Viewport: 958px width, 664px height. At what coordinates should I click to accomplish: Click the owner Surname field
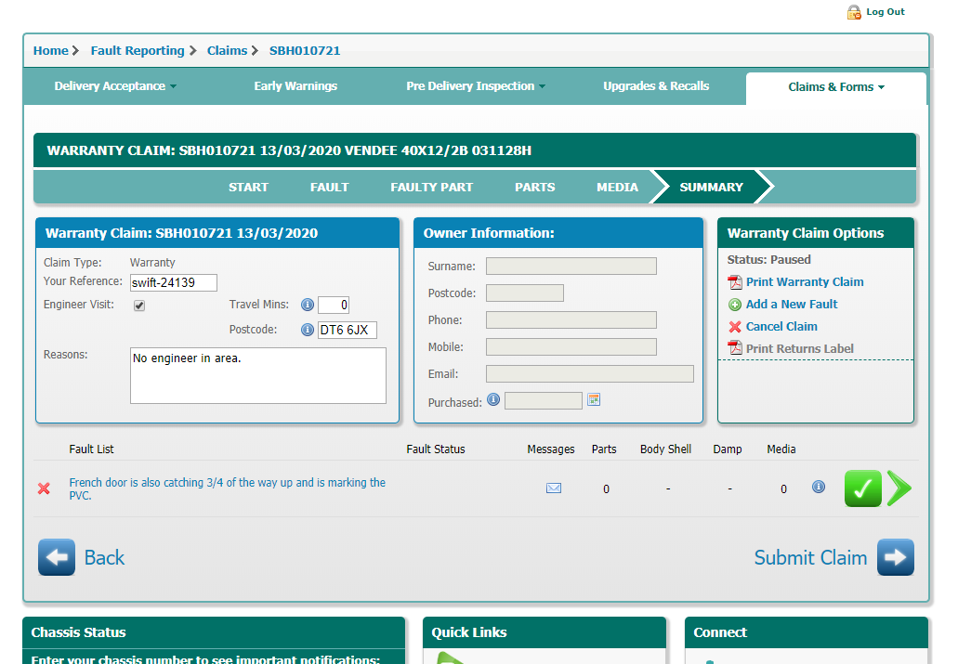point(571,267)
